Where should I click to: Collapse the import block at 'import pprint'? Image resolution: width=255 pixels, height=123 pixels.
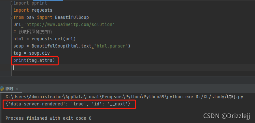coord(11,3)
